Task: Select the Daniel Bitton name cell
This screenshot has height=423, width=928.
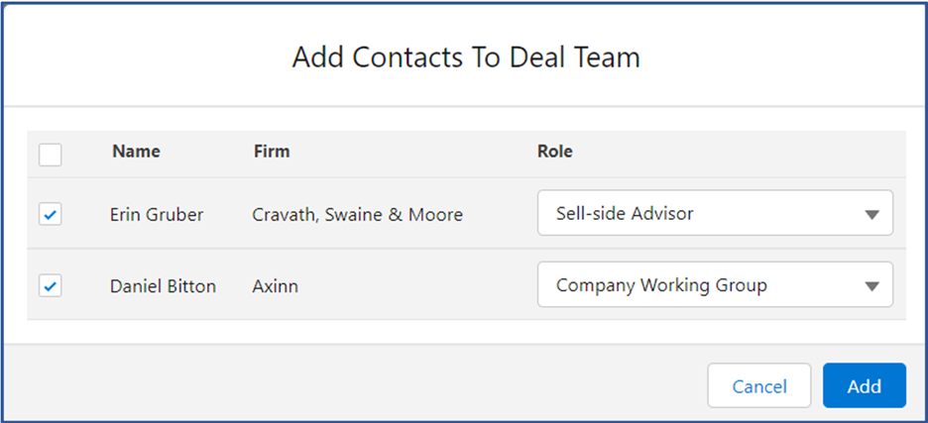Action: [x=163, y=286]
